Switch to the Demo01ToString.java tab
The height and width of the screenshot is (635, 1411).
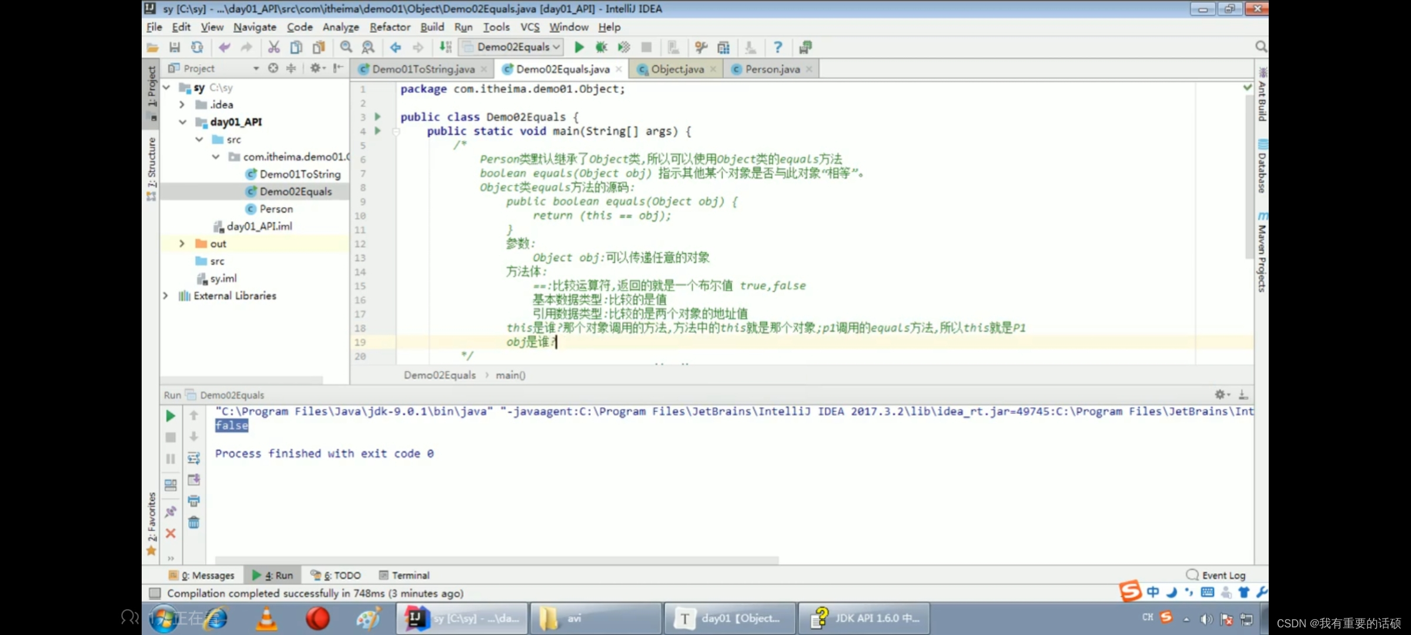coord(423,69)
